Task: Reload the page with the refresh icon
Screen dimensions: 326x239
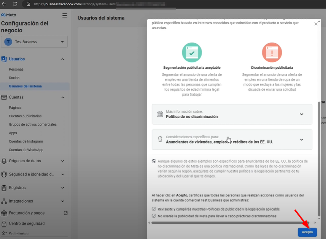Action: 15,4
